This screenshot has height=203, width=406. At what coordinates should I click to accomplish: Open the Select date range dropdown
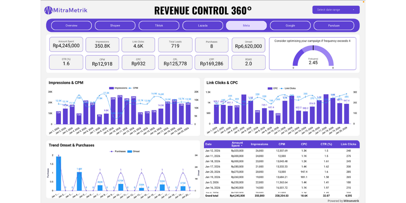point(336,10)
